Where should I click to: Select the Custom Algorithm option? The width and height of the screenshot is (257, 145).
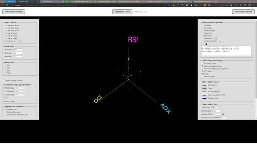click(x=203, y=41)
